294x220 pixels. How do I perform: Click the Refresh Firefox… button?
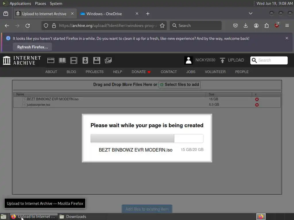32,47
